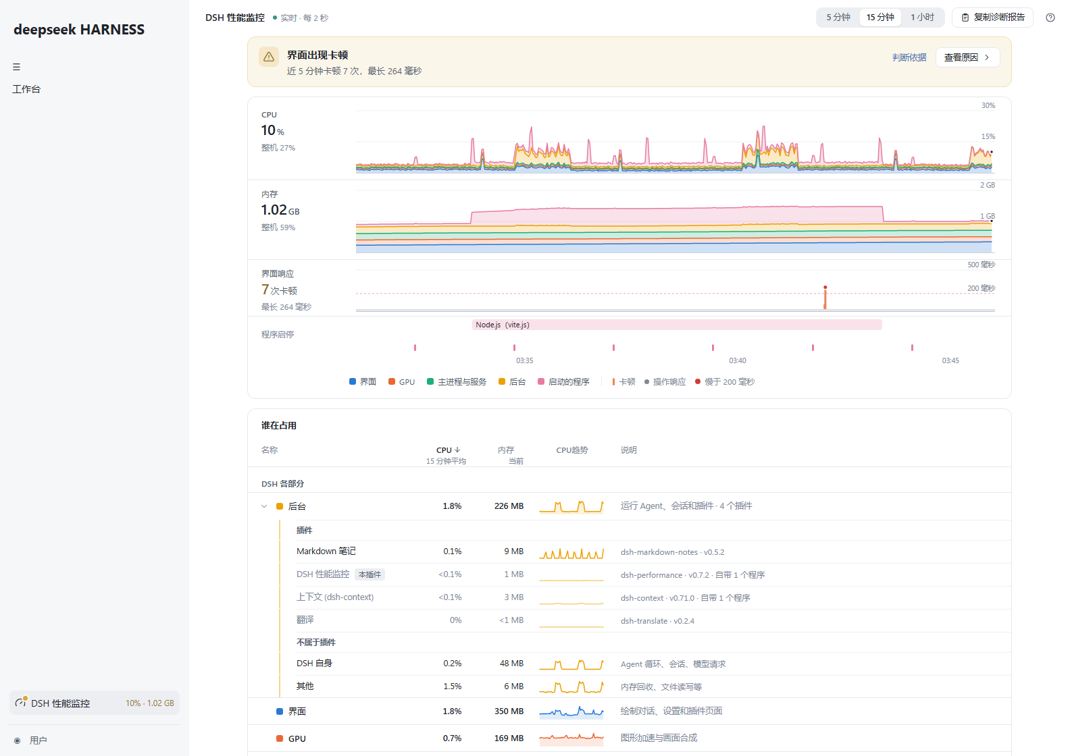This screenshot has width=1070, height=756.
Task: Click the red stutter spike in 界面响应 chart
Action: [825, 298]
